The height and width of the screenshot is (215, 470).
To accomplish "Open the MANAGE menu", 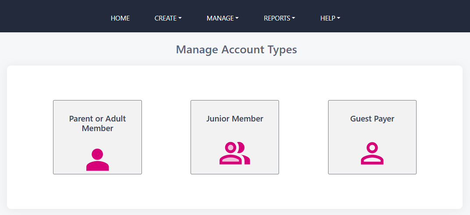I will 223,18.
